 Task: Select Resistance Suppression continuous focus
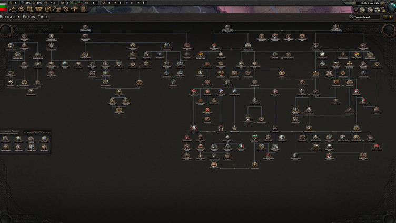[6, 148]
